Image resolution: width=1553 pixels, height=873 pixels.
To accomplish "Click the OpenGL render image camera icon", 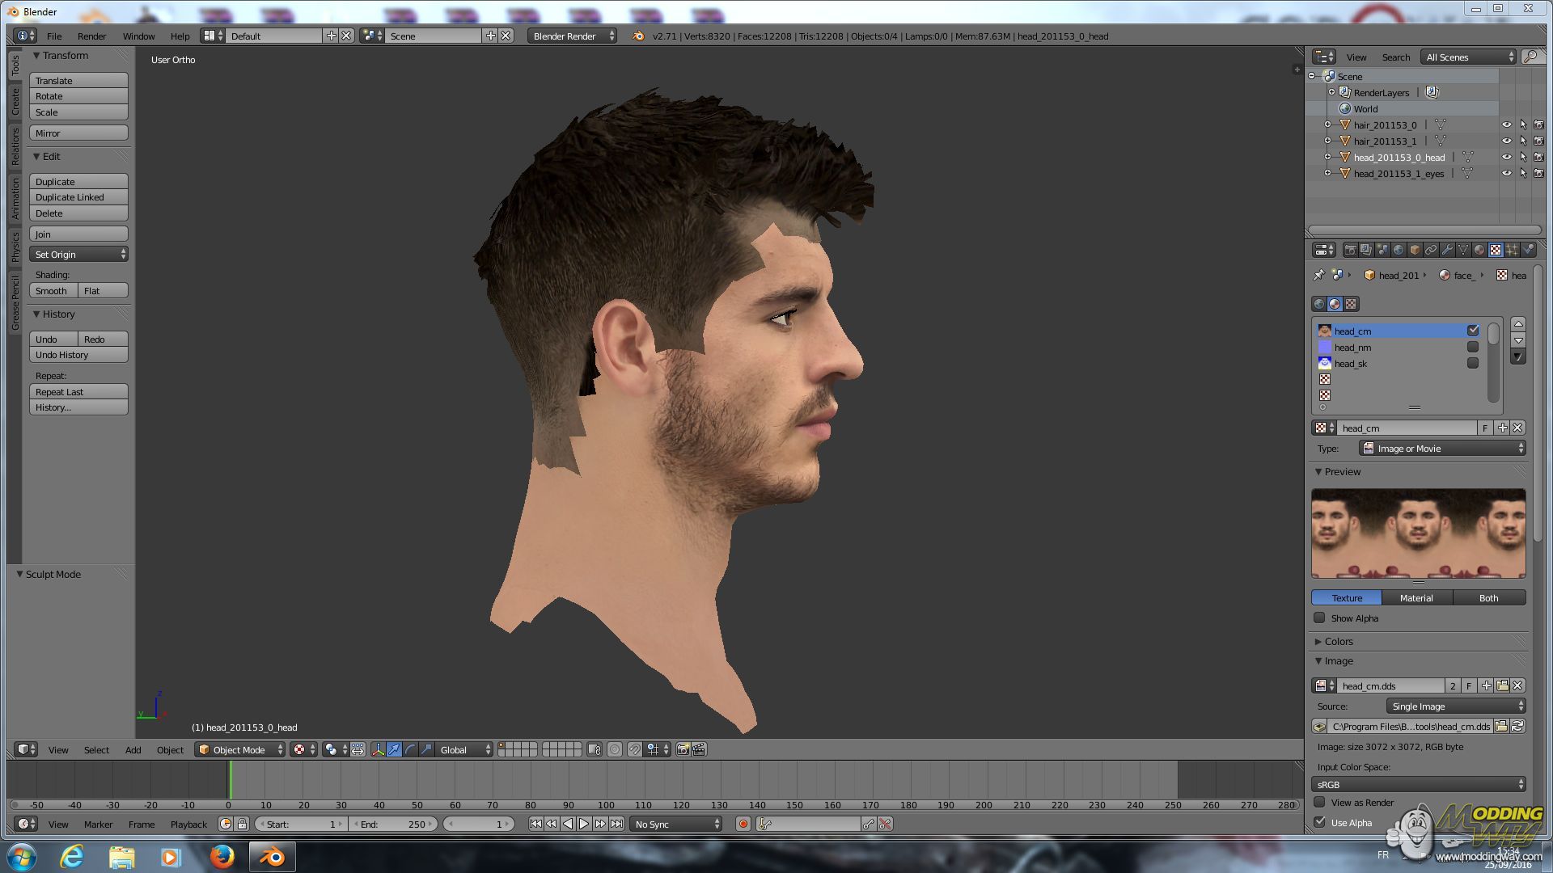I will coord(683,749).
